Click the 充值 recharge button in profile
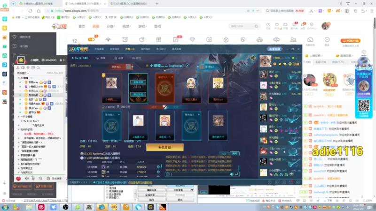376x211 pixels. pos(297,64)
